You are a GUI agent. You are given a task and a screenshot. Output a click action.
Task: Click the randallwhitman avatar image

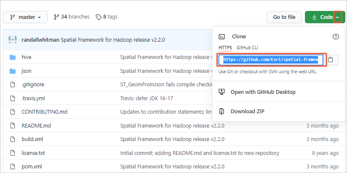coord(13,40)
